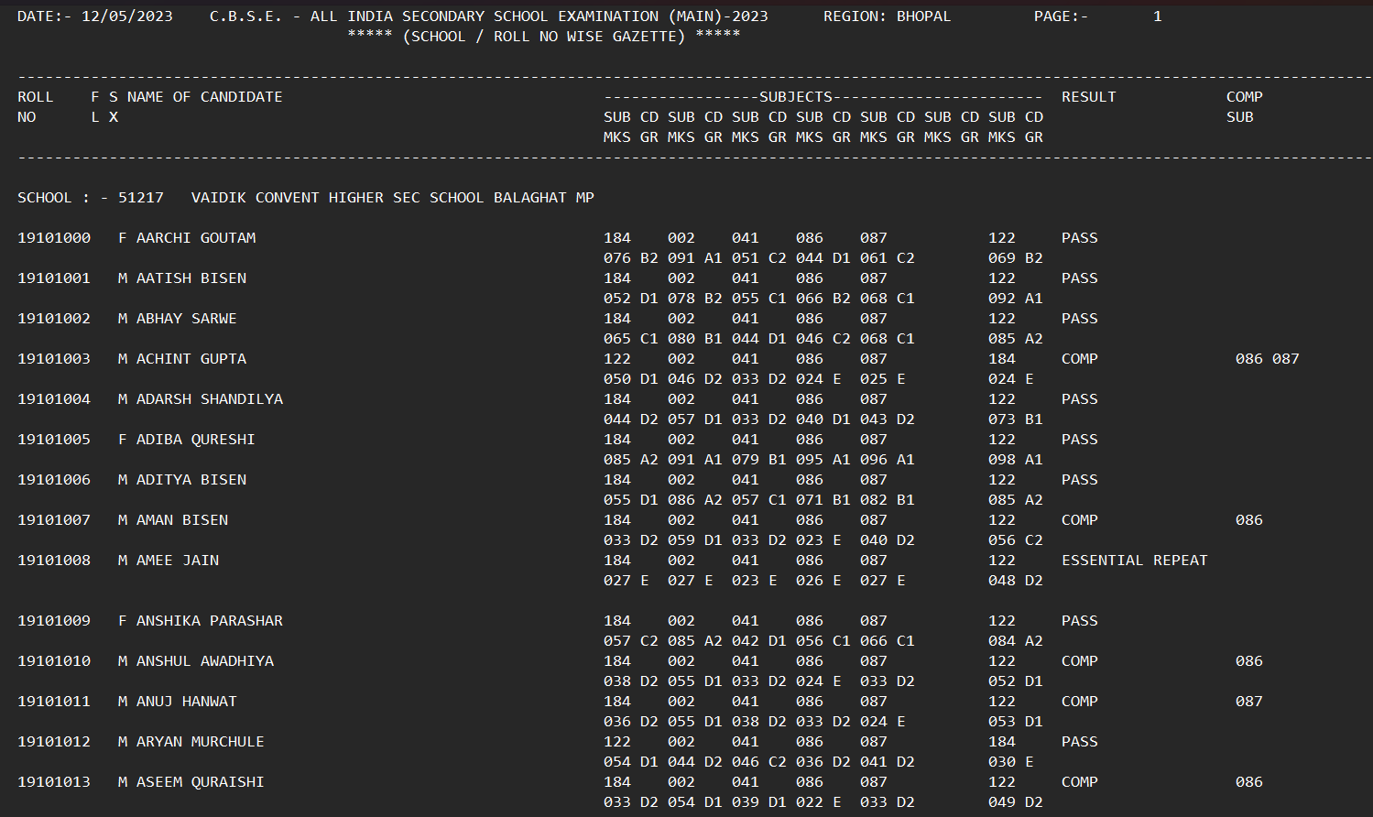Click compartment subject 087 for Anuj Hanwat

pos(1248,702)
